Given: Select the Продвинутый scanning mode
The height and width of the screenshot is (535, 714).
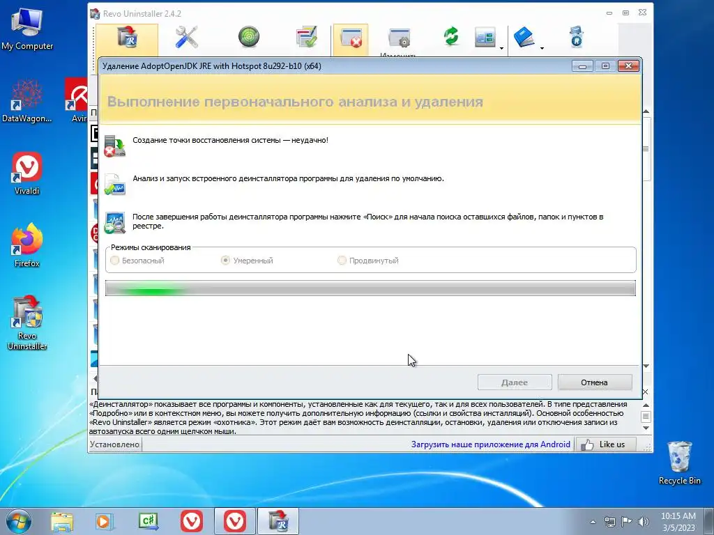Looking at the screenshot, I should pyautogui.click(x=368, y=261).
